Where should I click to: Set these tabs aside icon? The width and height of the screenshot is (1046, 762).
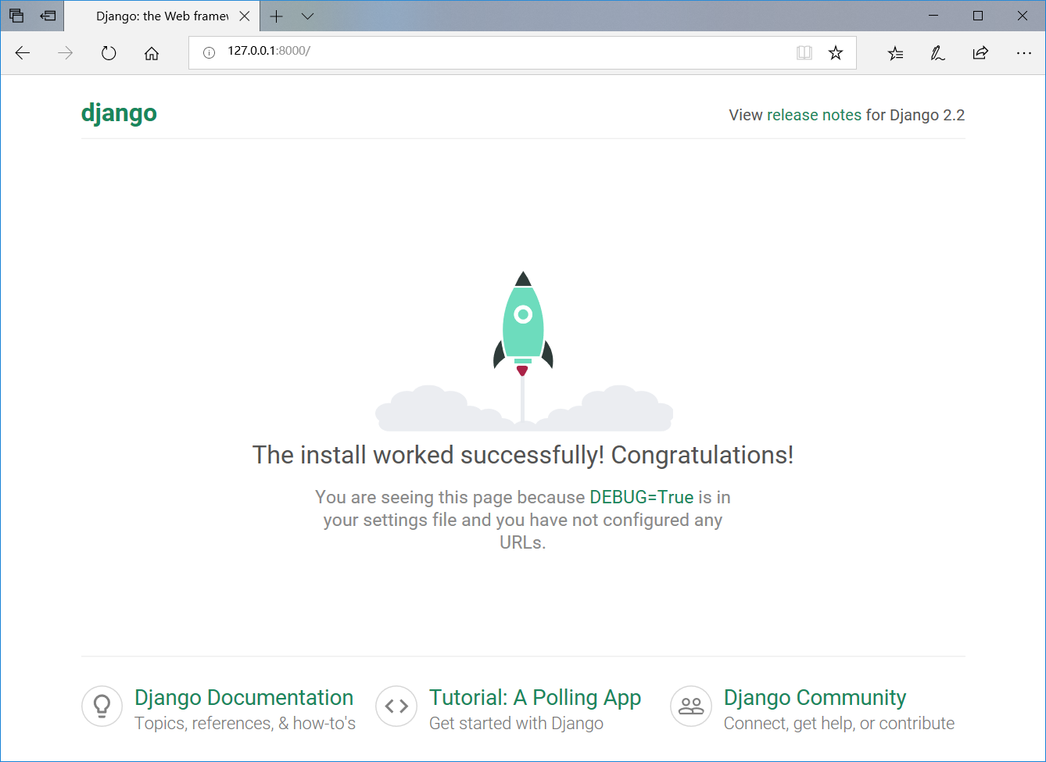click(x=48, y=16)
